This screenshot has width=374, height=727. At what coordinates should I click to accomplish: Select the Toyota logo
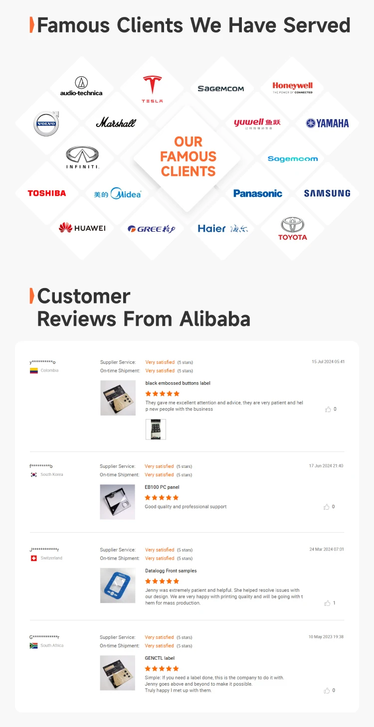[293, 228]
